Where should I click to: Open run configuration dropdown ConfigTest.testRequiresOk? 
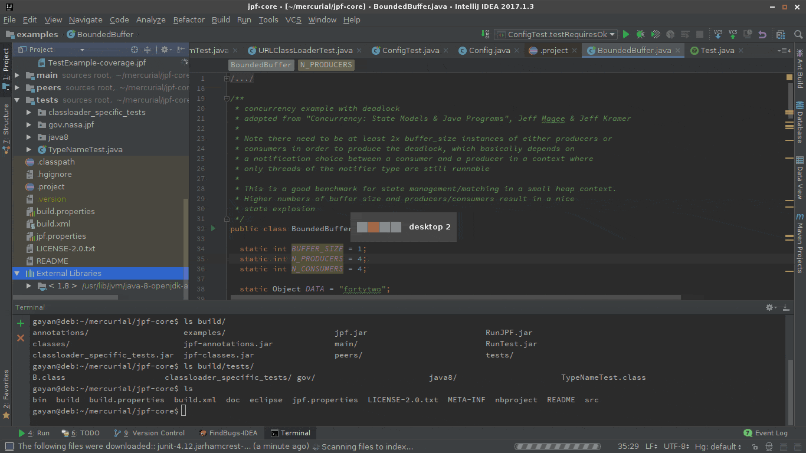click(556, 35)
